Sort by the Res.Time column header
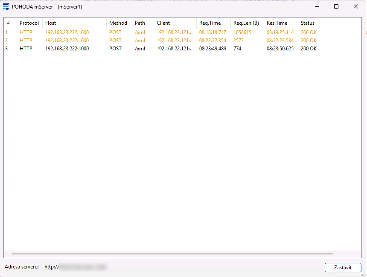The image size is (367, 277). click(277, 23)
